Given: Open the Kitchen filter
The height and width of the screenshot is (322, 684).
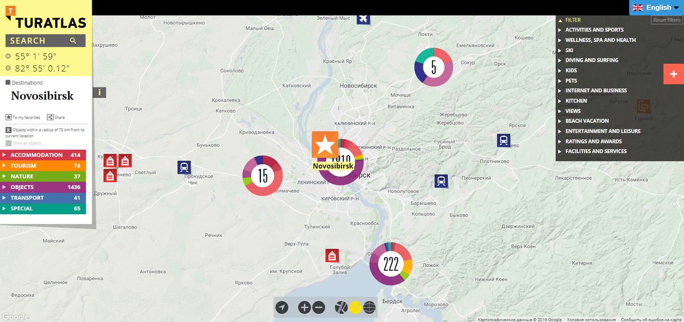Looking at the screenshot, I should (576, 101).
